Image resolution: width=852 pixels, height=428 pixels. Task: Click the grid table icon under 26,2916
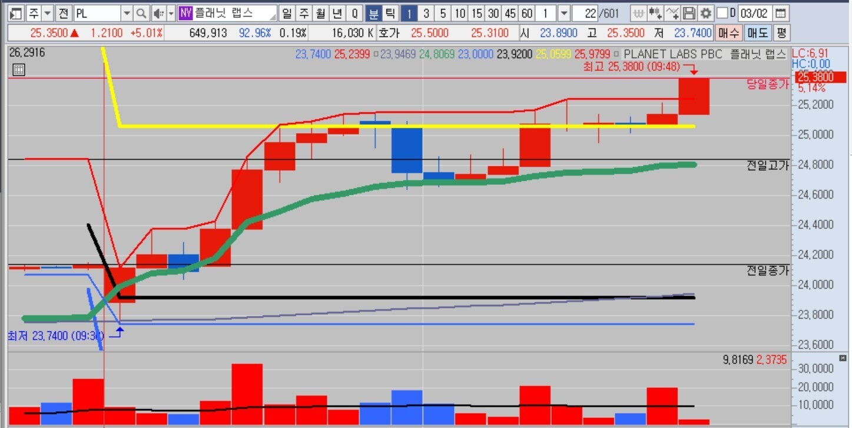pyautogui.click(x=18, y=69)
